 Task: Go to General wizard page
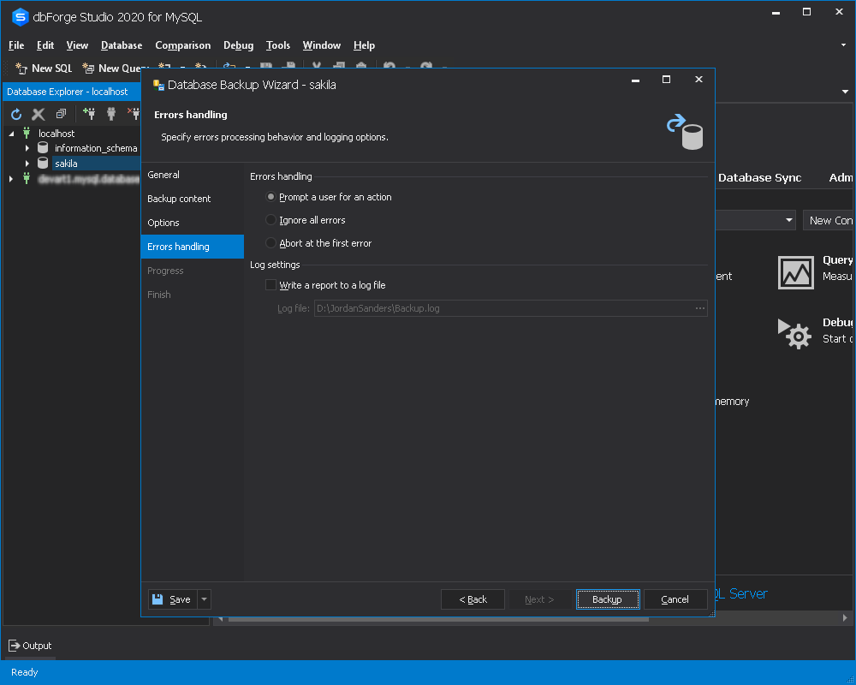(192, 175)
